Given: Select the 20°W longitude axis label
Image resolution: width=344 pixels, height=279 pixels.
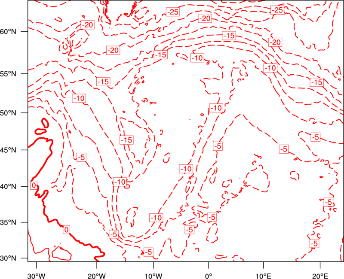Looking at the screenshot, I should tap(97, 276).
